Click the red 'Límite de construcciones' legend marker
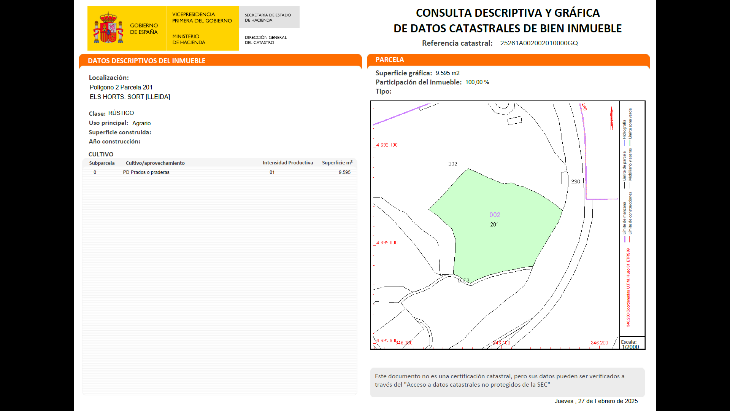This screenshot has height=411, width=730. [630, 239]
